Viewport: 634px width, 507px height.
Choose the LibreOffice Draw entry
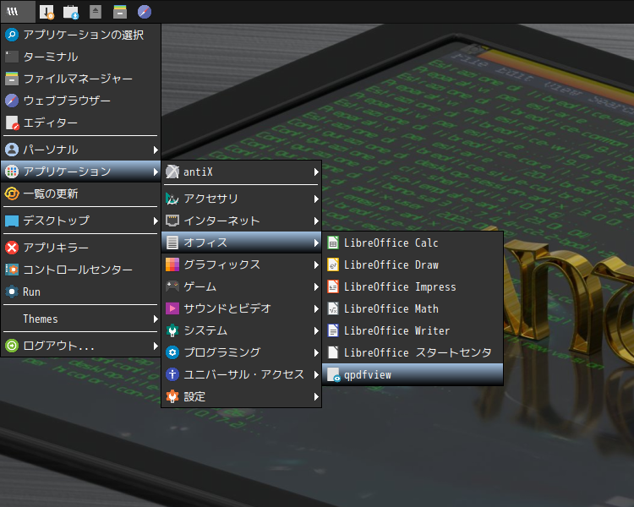[x=413, y=264]
